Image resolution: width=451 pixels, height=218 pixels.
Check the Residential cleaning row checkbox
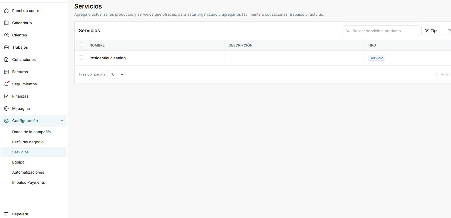81,58
